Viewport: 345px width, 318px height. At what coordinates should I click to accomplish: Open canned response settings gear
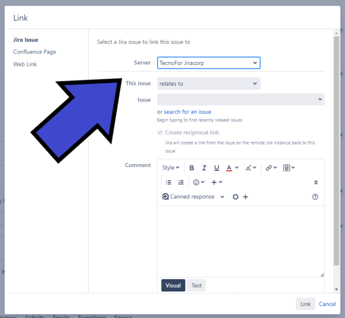pos(235,197)
